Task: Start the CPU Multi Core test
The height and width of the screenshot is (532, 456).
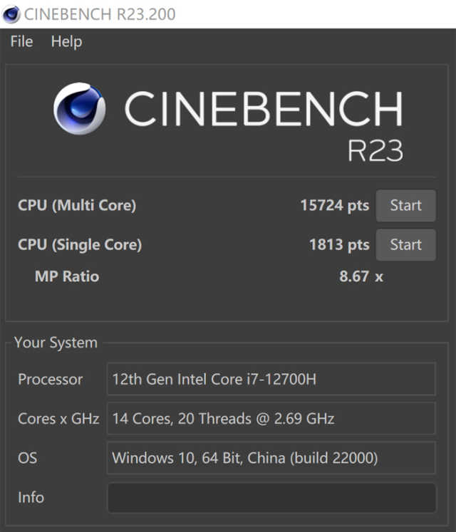Action: (x=405, y=206)
